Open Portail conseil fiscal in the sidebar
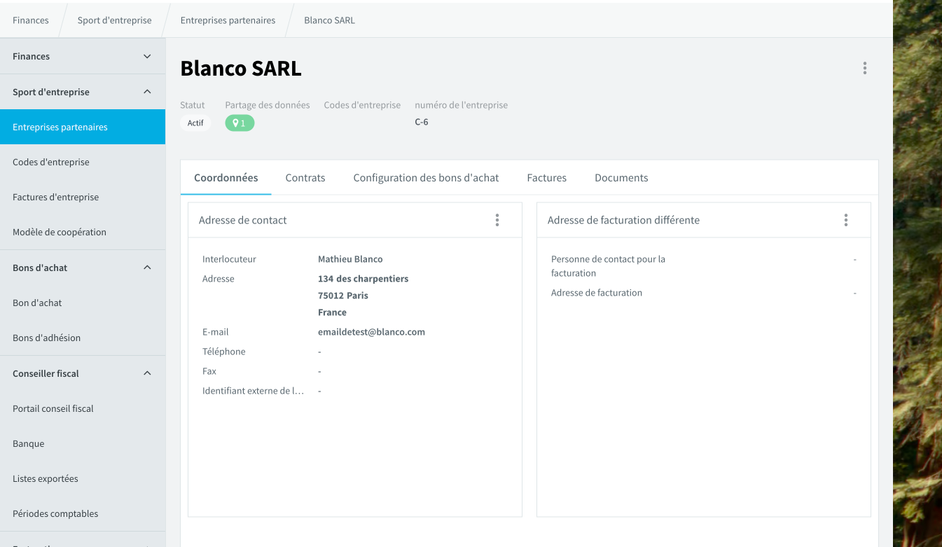This screenshot has height=547, width=942. click(x=83, y=408)
